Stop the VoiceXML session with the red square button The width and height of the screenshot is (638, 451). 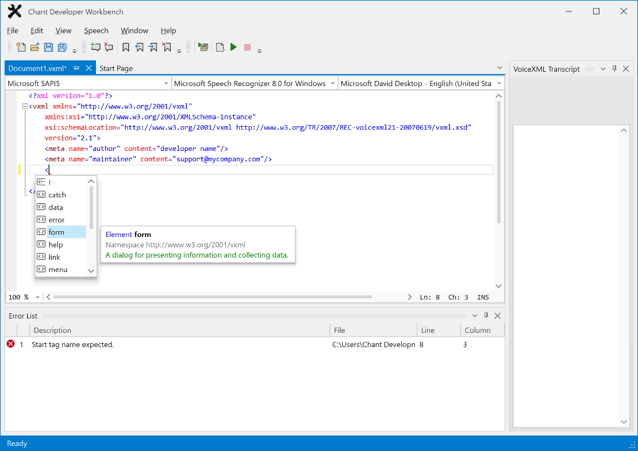click(247, 47)
